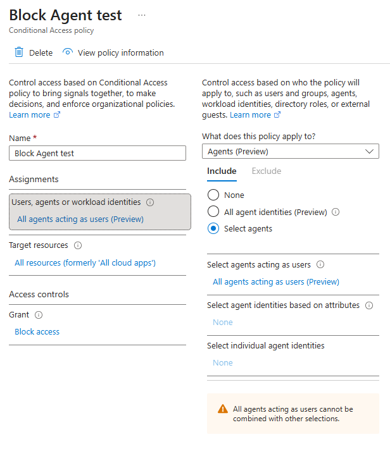Click the info icon next to Grant
The height and width of the screenshot is (449, 390).
[x=39, y=315]
